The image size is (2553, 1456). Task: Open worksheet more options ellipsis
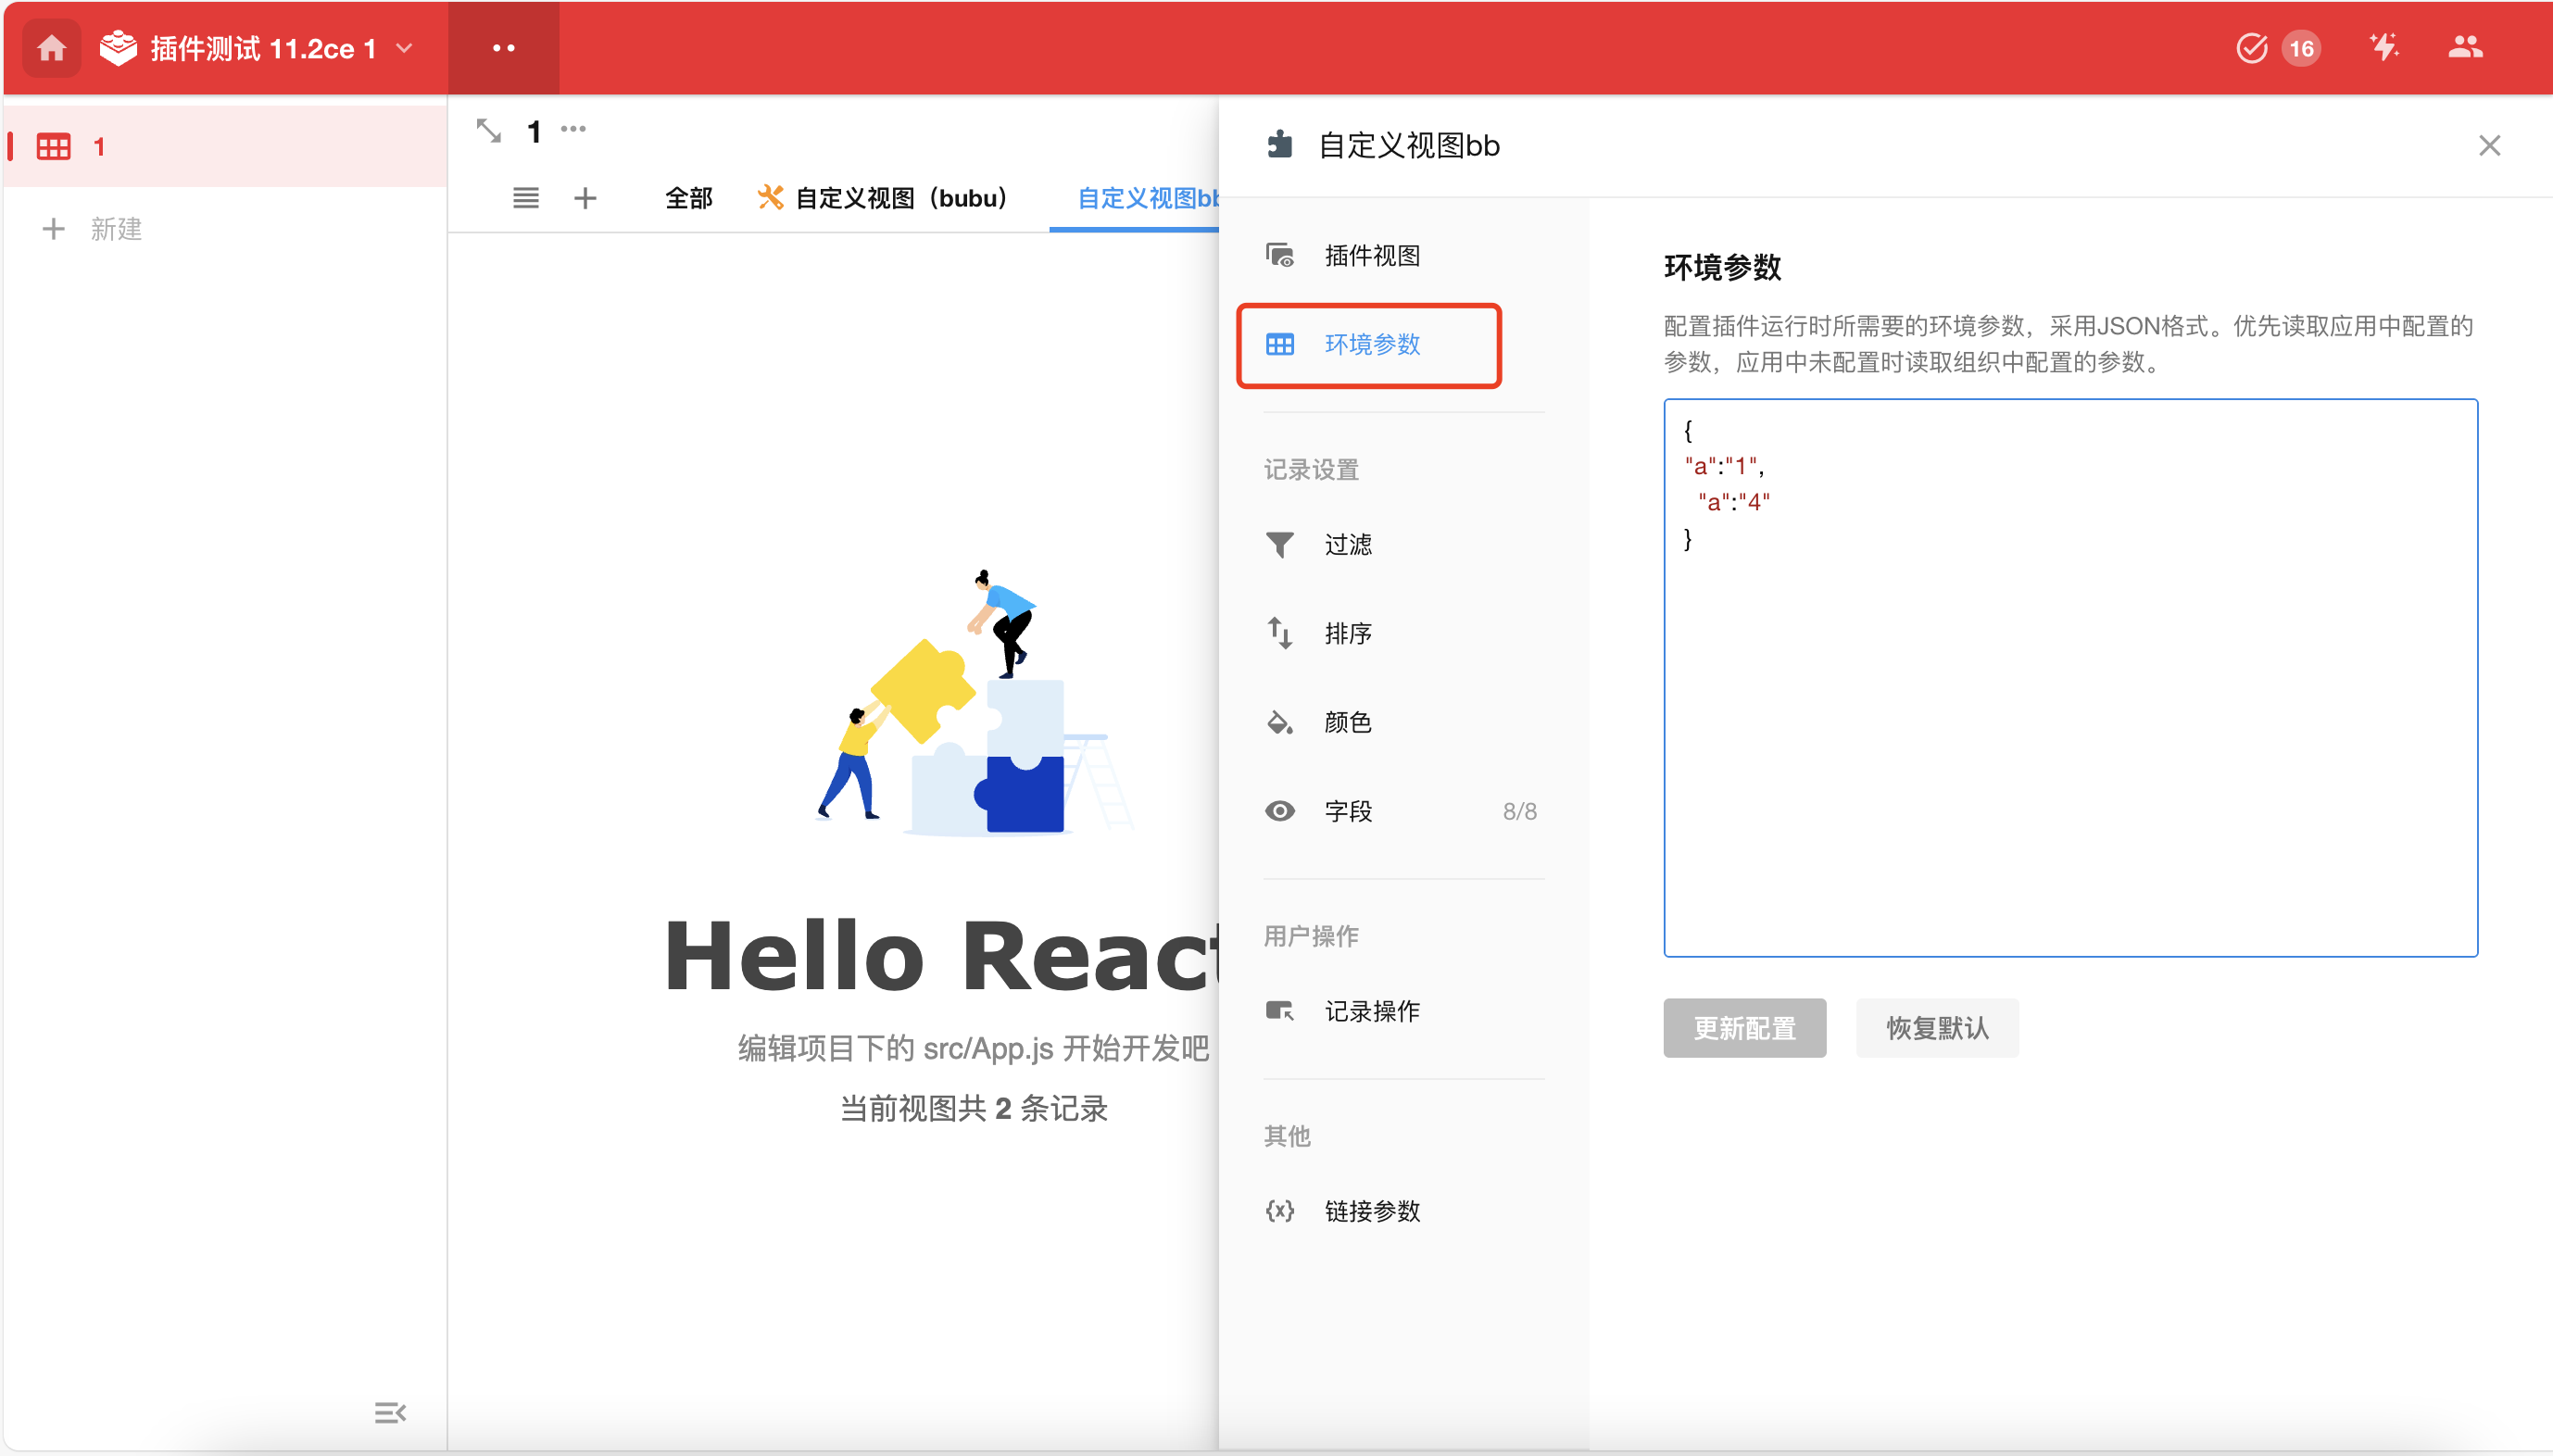(573, 128)
